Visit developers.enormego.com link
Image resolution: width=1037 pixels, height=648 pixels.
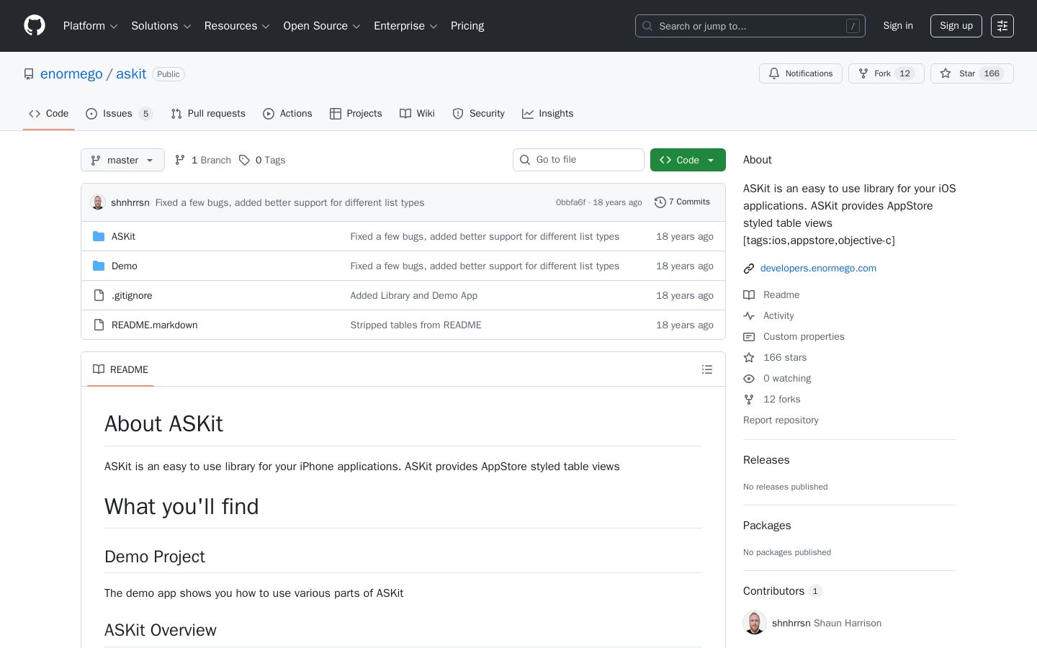(x=818, y=268)
